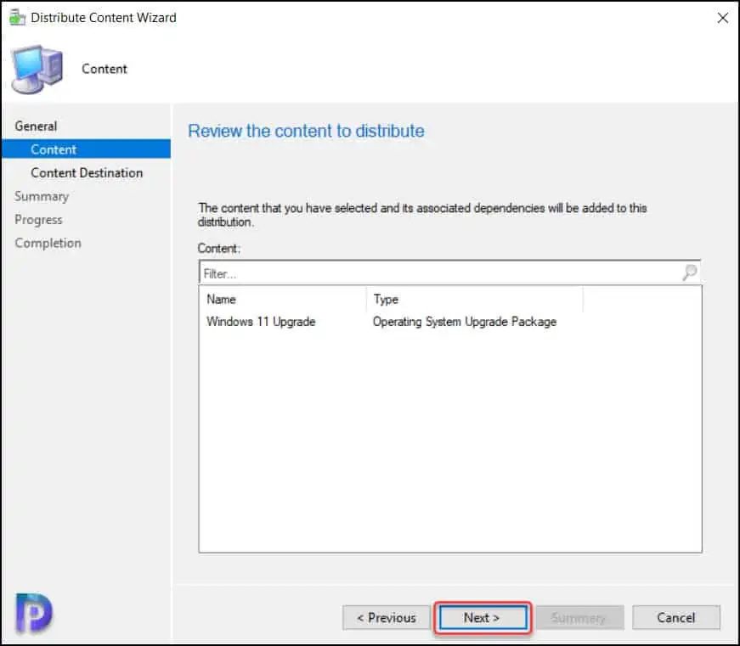Cancel the Distribute Content Wizard
Viewport: 740px width, 646px height.
click(675, 617)
